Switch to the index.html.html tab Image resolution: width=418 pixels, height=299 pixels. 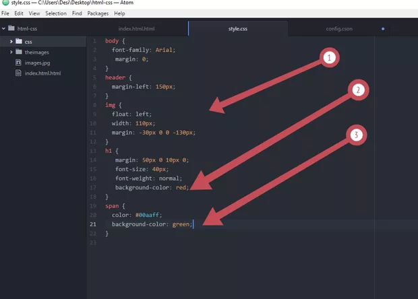136,29
